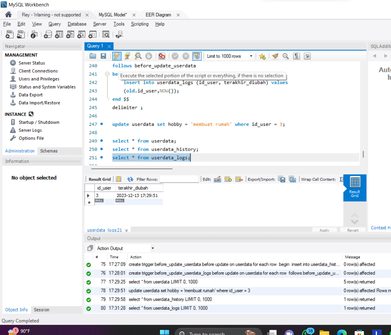Switch to the Schemas navigator tab

(x=49, y=151)
